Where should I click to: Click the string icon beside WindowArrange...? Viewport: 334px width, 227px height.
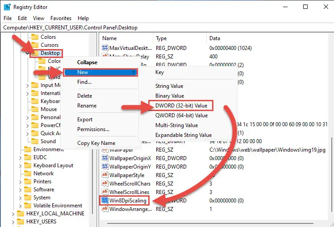(x=105, y=209)
